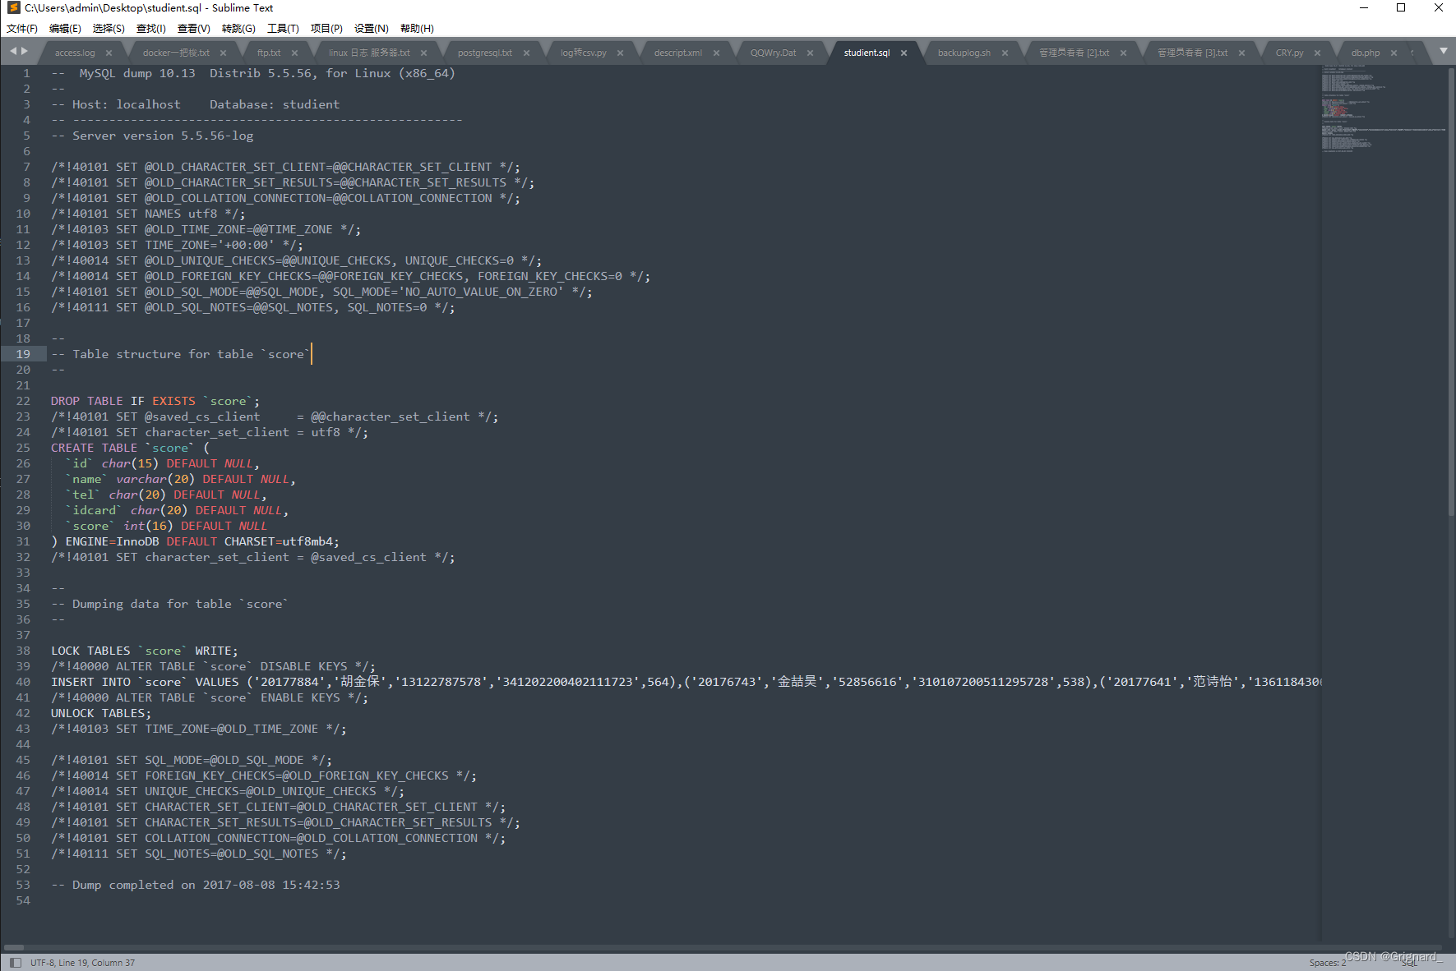Switch to the descript.xml tab

click(678, 53)
